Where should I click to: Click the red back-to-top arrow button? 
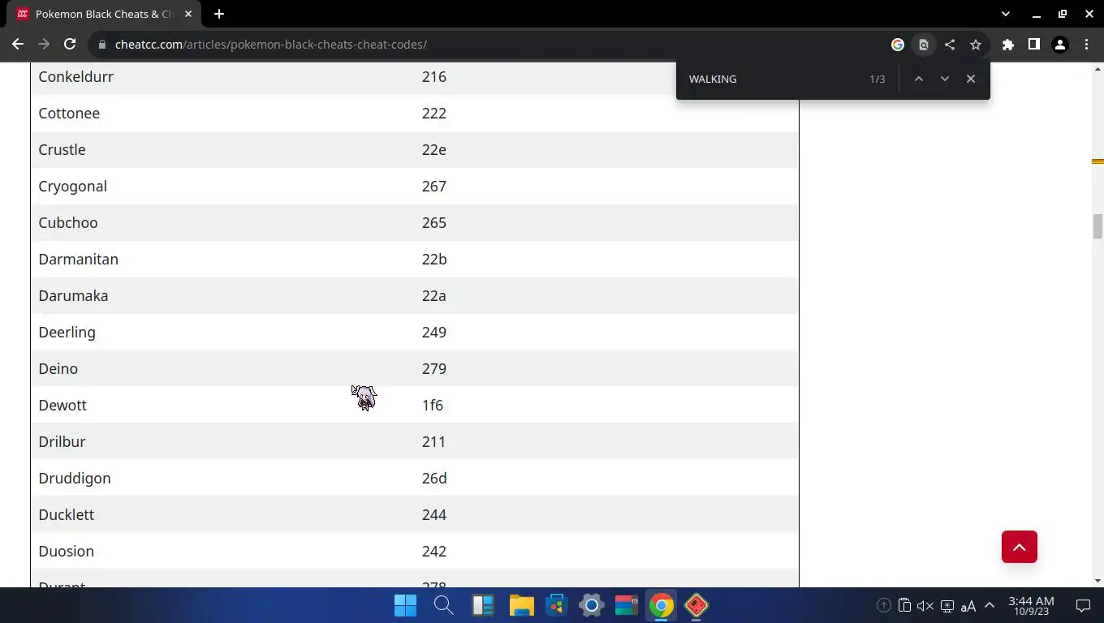tap(1020, 547)
